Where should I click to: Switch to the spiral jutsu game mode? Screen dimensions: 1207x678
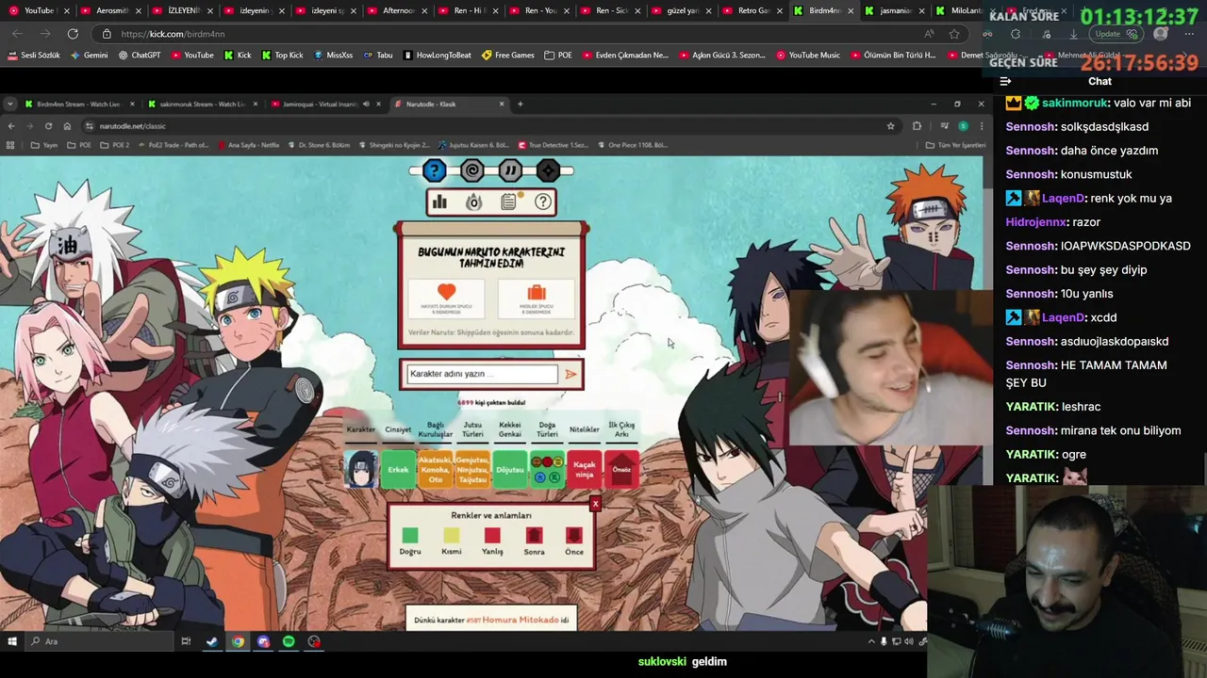tap(472, 170)
